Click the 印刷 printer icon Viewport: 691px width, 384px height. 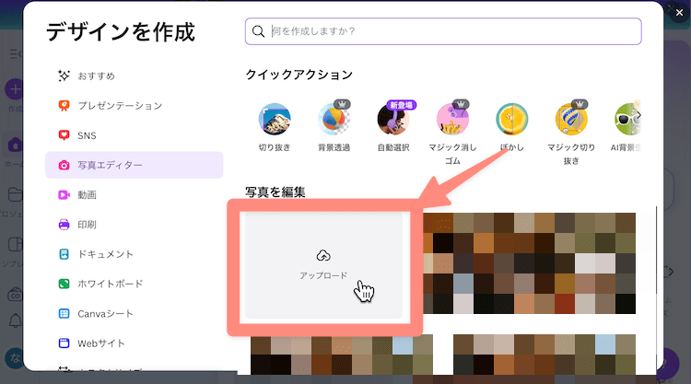pyautogui.click(x=64, y=225)
